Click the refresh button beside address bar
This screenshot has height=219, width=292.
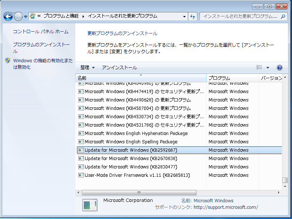pyautogui.click(x=193, y=16)
